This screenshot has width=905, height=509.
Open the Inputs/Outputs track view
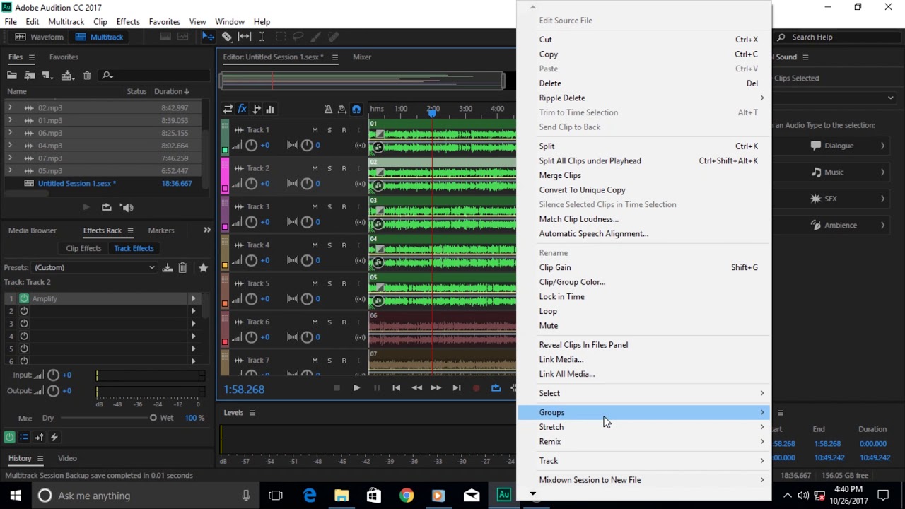click(228, 109)
